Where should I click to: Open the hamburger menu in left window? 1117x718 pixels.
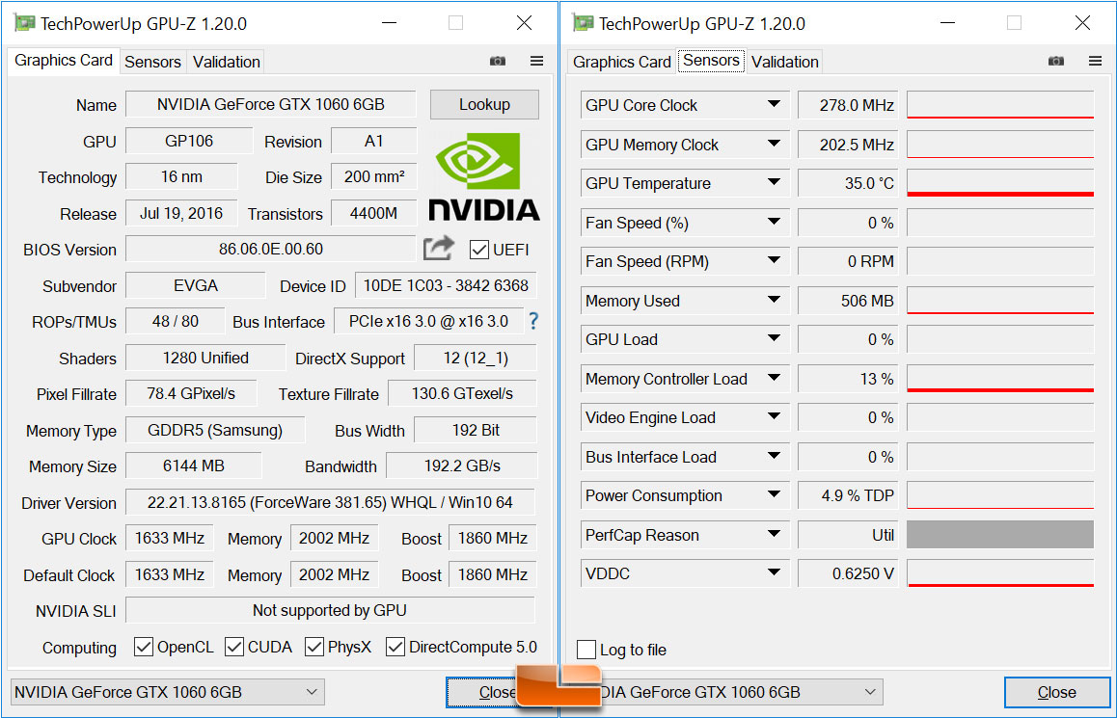[536, 61]
